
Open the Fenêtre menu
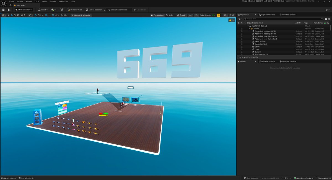click(x=29, y=1)
